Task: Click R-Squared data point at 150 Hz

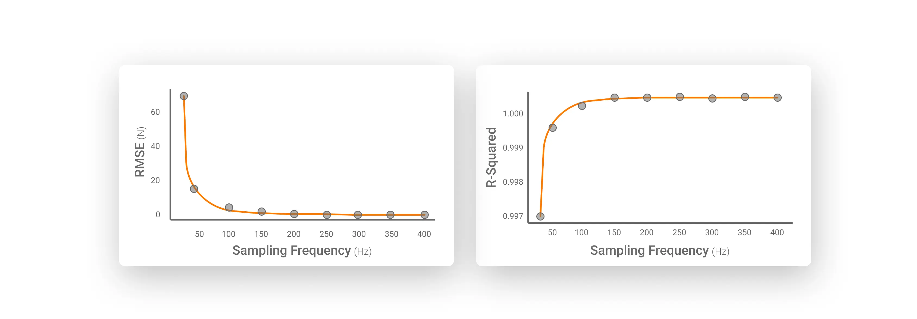Action: (x=614, y=97)
